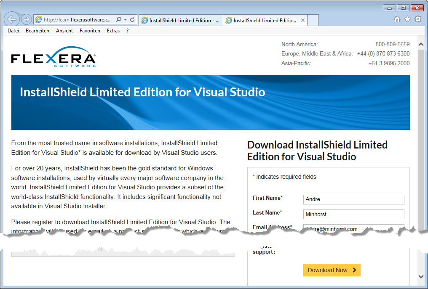Viewport: 428px width, 289px height.
Task: Open a new blank tab
Action: [313, 20]
